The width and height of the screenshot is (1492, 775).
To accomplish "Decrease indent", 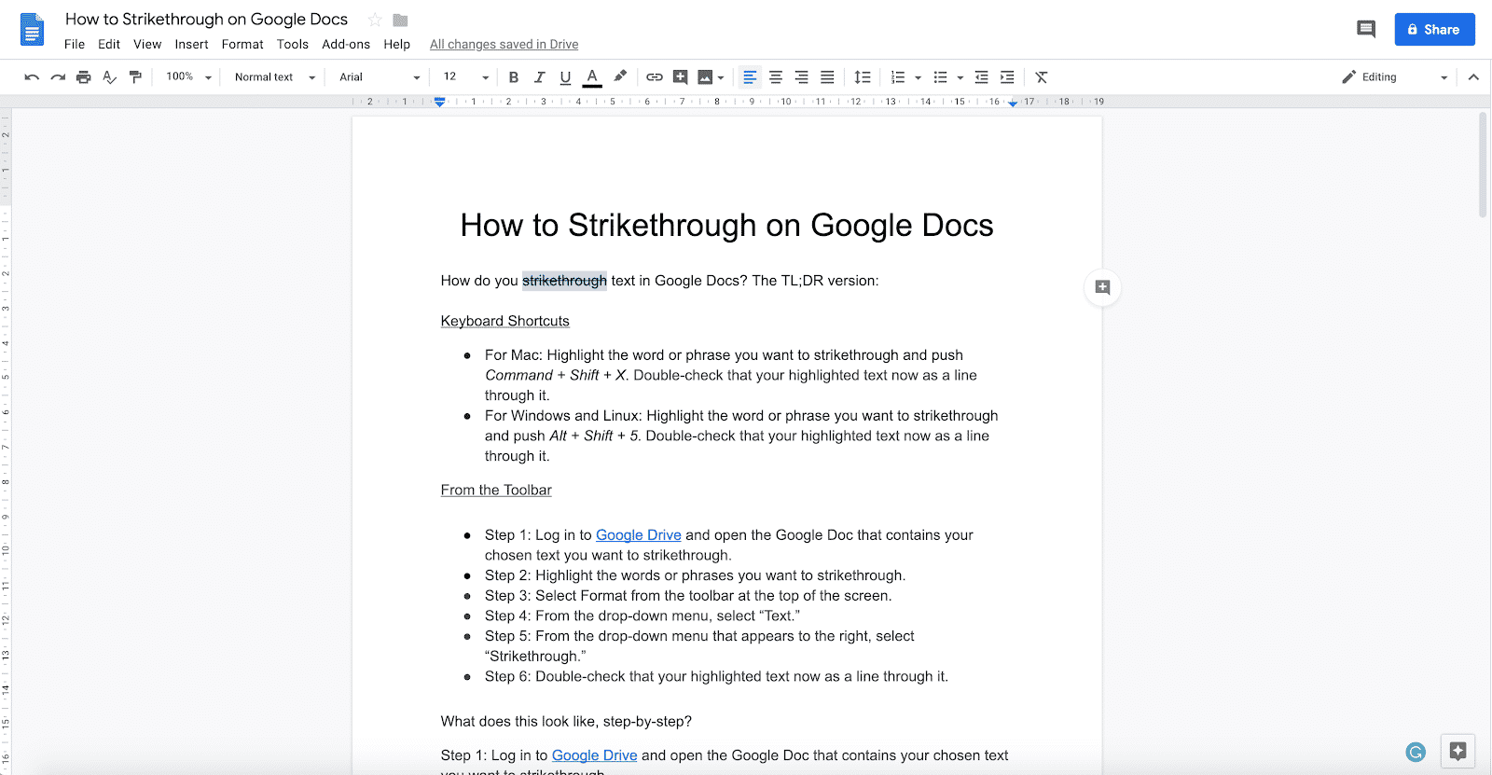I will [x=981, y=77].
